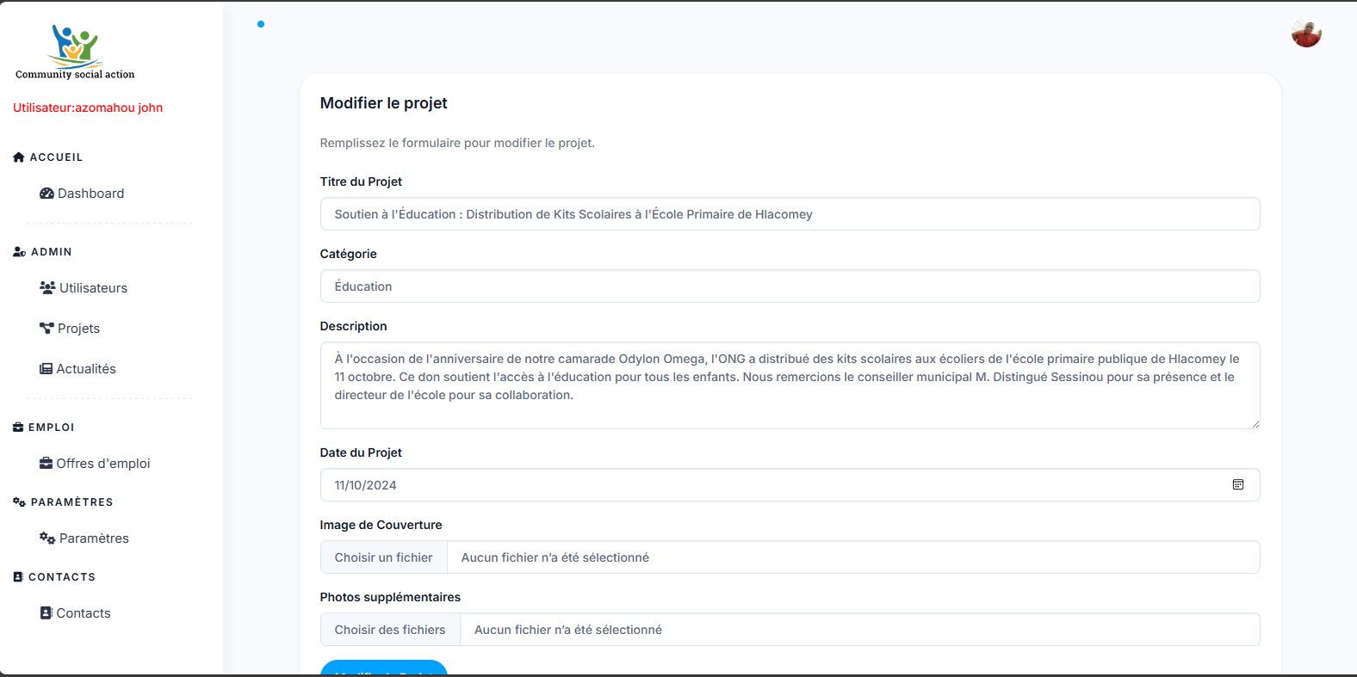Focus the Description text area
Viewport: 1357px width, 677px height.
click(x=789, y=385)
